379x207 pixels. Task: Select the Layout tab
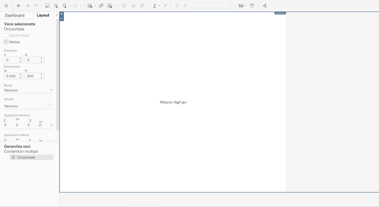[43, 15]
